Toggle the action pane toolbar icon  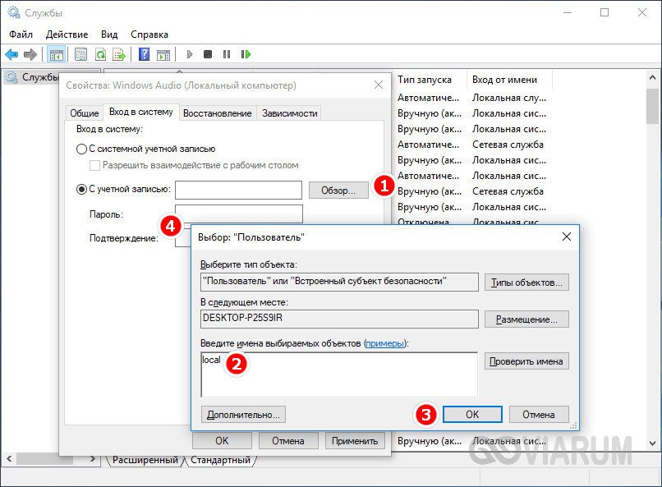[x=163, y=54]
